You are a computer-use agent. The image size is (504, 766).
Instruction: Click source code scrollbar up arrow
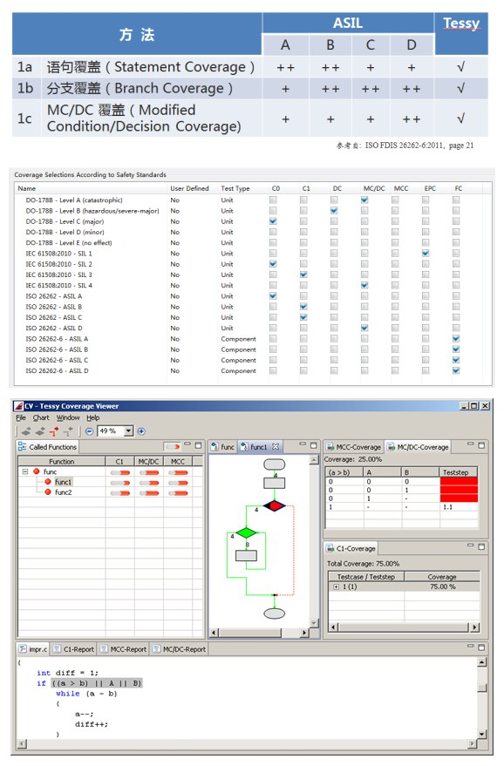[482, 662]
